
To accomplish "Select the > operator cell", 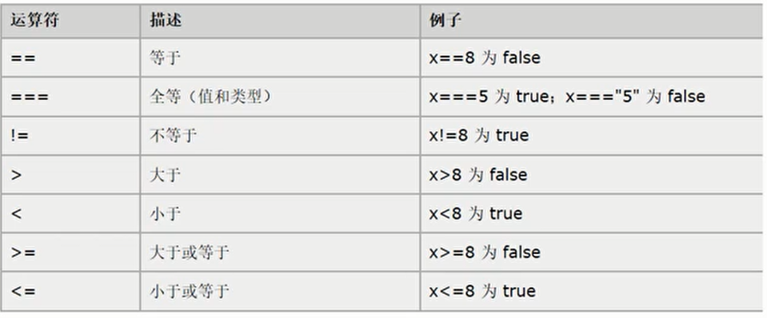I will pyautogui.click(x=70, y=174).
